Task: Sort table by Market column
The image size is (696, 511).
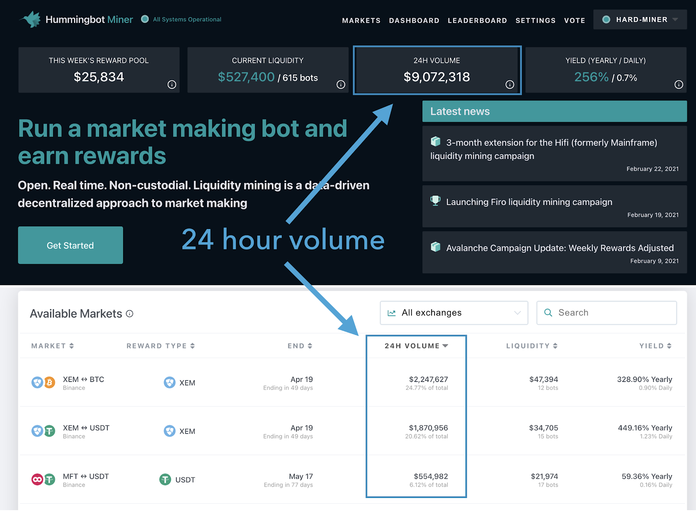Action: pyautogui.click(x=52, y=346)
